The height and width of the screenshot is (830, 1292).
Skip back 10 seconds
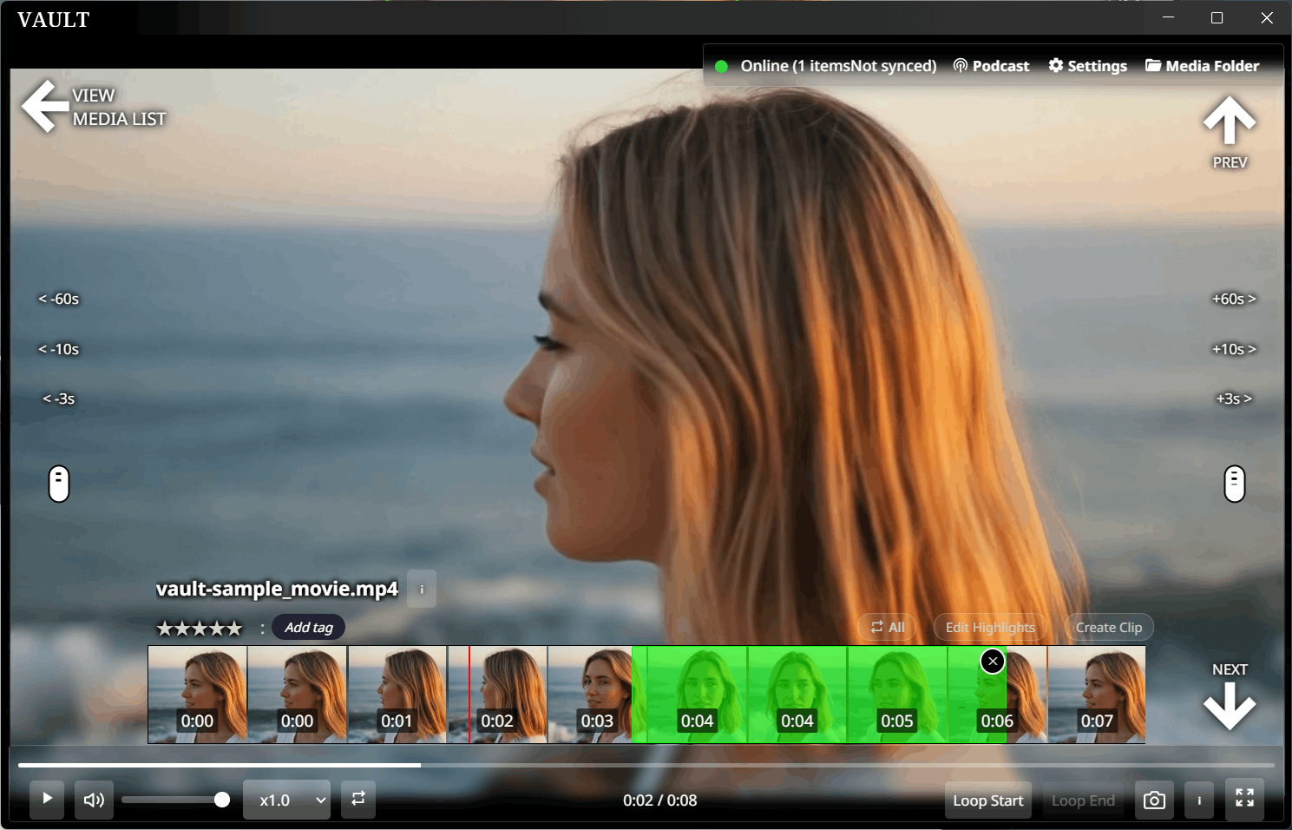[58, 349]
